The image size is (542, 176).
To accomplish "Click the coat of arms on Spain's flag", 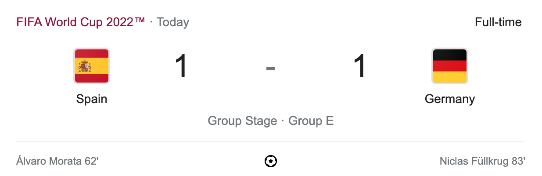I will point(85,66).
